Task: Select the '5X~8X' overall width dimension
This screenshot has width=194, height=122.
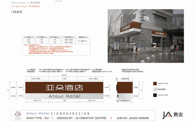Action: 64,75
